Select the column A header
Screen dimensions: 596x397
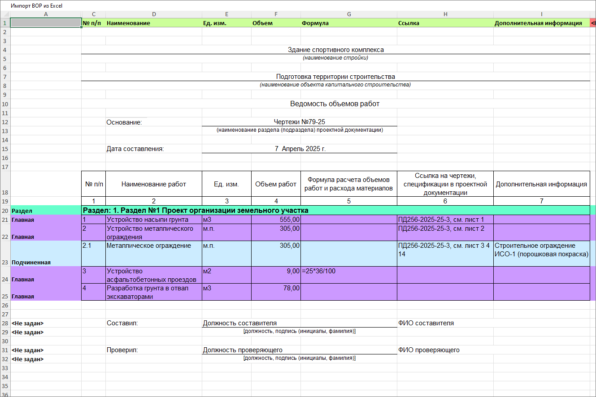click(x=46, y=14)
